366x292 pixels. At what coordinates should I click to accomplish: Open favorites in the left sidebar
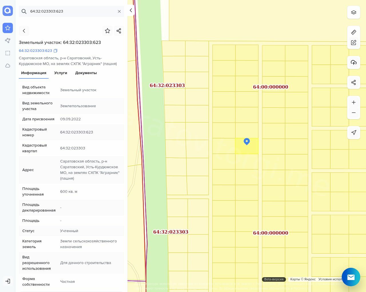tap(8, 28)
